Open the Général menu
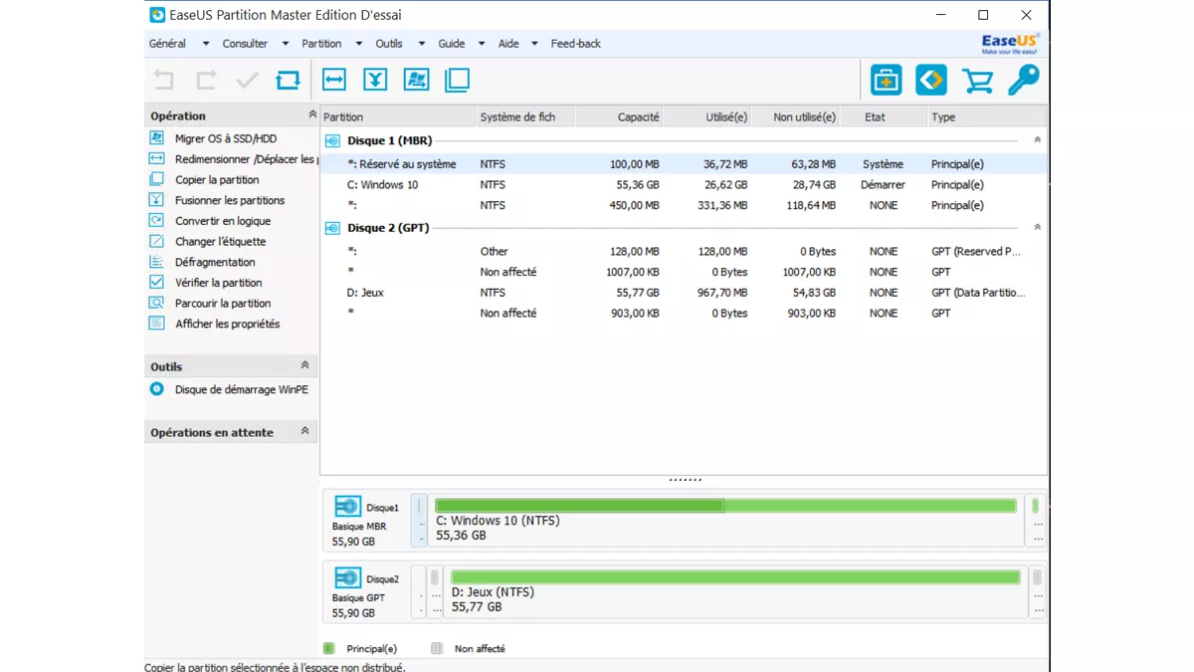Image resolution: width=1194 pixels, height=672 pixels. point(165,43)
